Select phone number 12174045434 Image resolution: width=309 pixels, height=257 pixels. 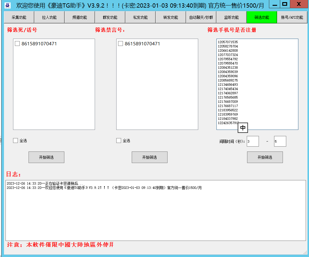coord(228,89)
